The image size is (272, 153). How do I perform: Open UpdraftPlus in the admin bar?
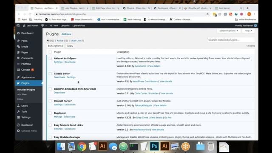(79, 25)
